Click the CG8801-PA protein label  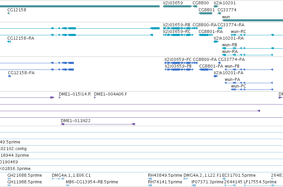211,66
